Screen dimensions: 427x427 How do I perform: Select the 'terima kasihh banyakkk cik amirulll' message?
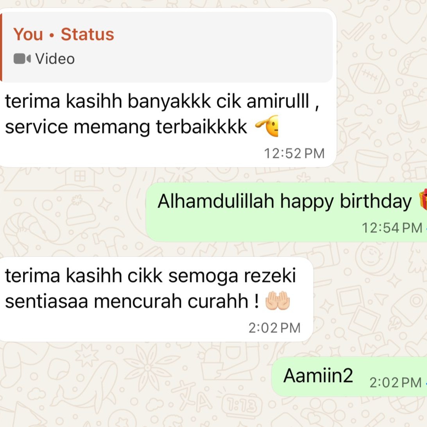[x=168, y=88]
